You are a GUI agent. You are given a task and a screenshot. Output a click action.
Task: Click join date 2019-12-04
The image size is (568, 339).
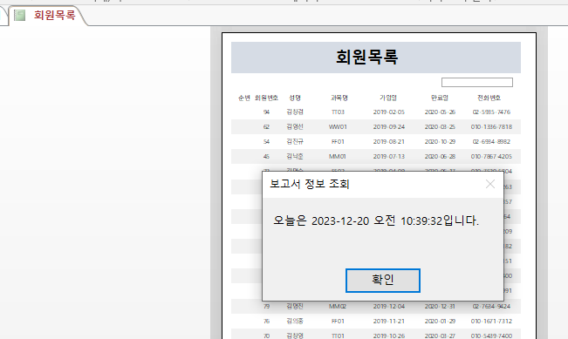click(x=388, y=307)
